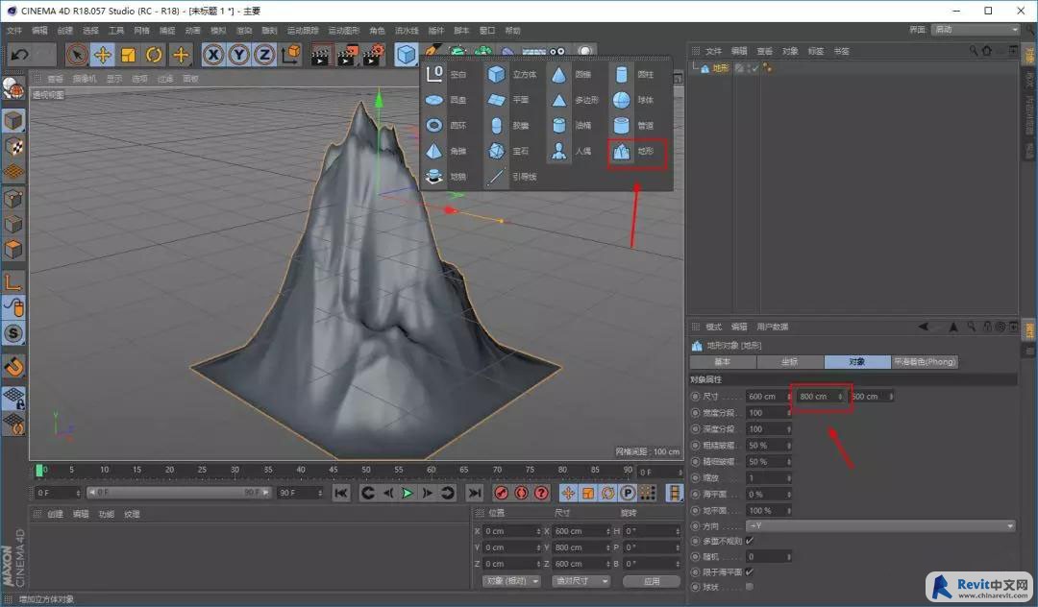Open the 绝对尺寸 size mode dropdown
Screen dimensions: 1038x607
[x=581, y=580]
